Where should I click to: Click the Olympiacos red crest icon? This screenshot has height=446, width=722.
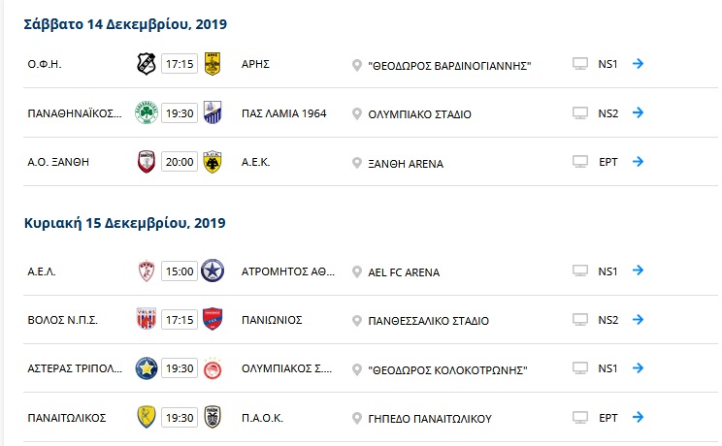tap(213, 368)
